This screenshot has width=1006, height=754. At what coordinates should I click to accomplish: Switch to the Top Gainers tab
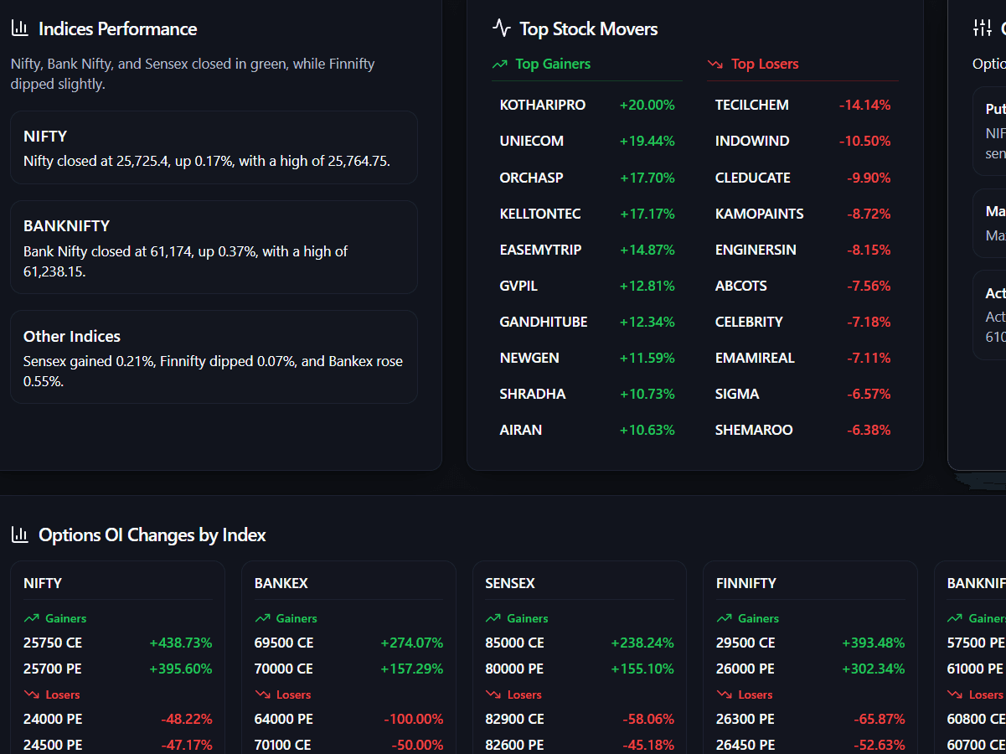[x=541, y=63]
